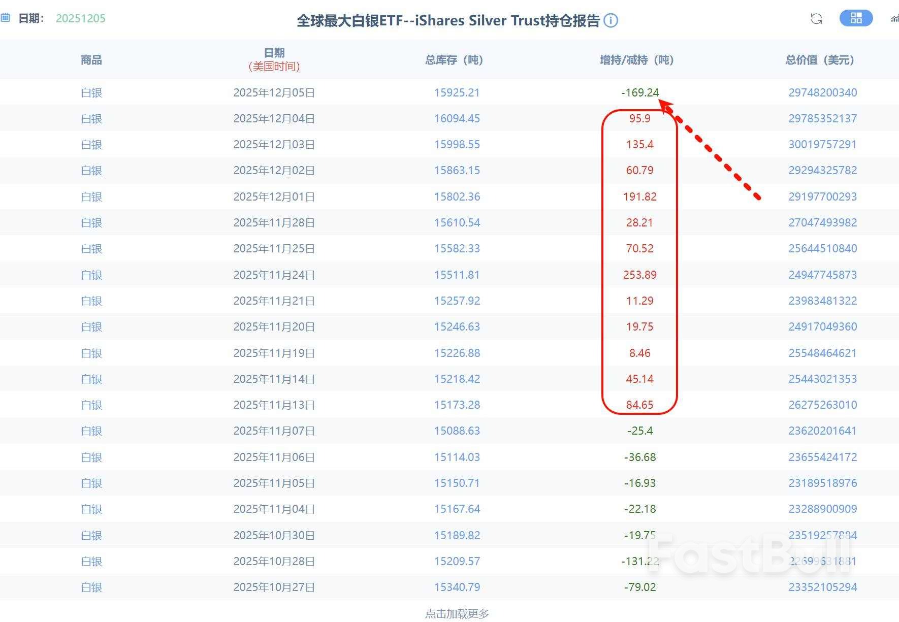Toggle the chart icon to show trend view

(x=895, y=19)
